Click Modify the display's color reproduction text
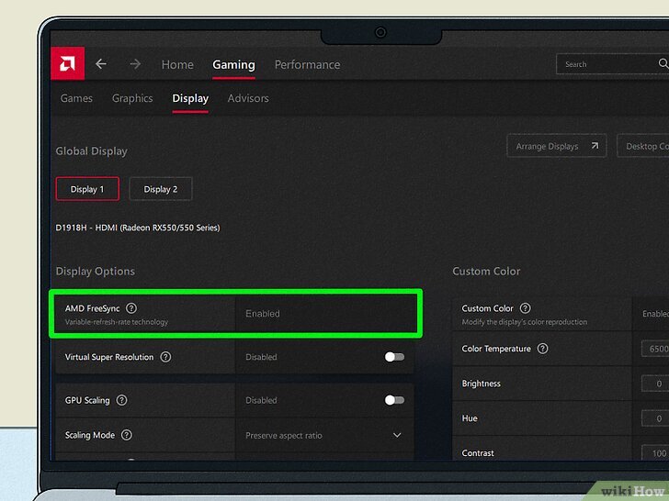This screenshot has width=669, height=501. (x=525, y=322)
